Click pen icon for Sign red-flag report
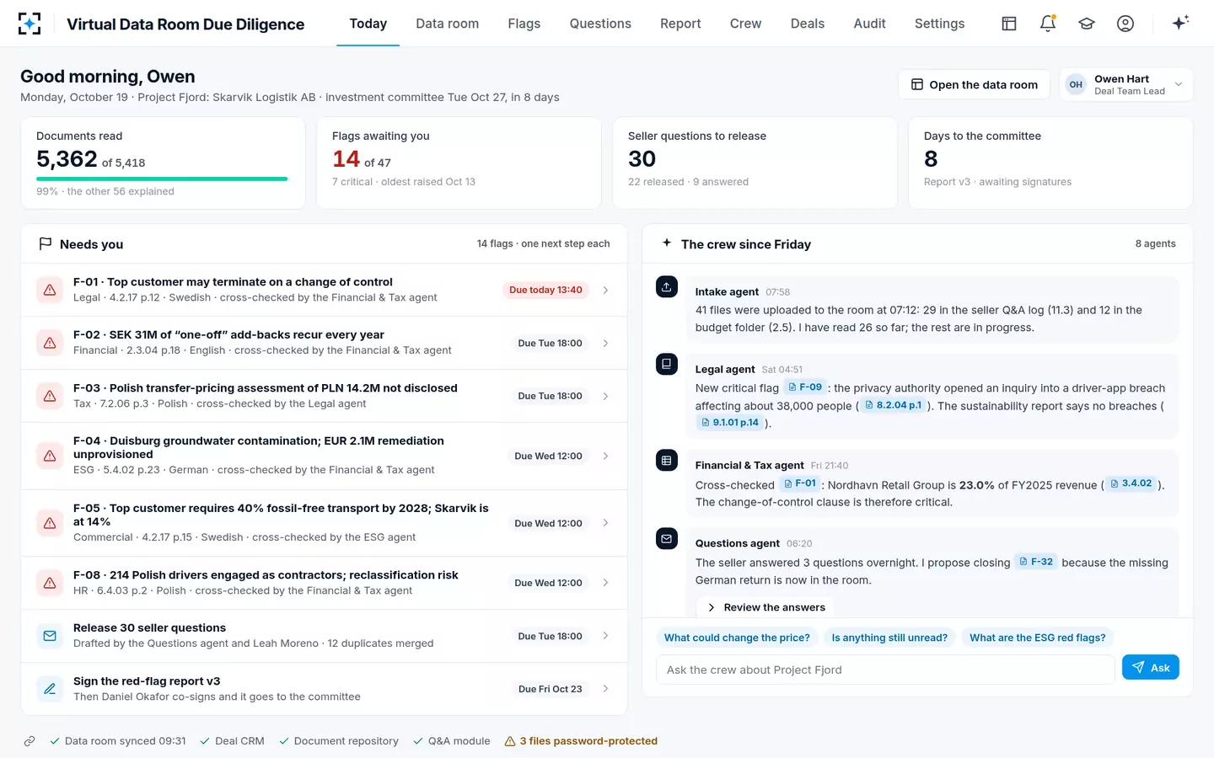 pyautogui.click(x=50, y=689)
